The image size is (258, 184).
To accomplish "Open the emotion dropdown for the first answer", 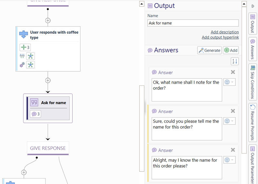I will pyautogui.click(x=229, y=82).
